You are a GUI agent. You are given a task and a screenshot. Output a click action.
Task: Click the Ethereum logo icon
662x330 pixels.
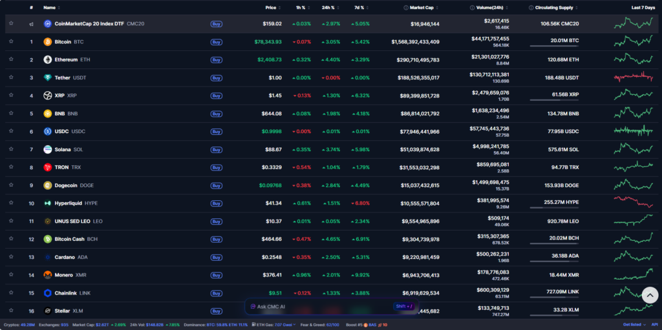tap(47, 59)
